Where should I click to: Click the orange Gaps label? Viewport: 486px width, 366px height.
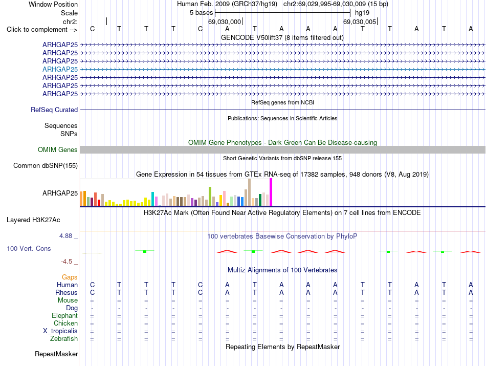pyautogui.click(x=70, y=277)
